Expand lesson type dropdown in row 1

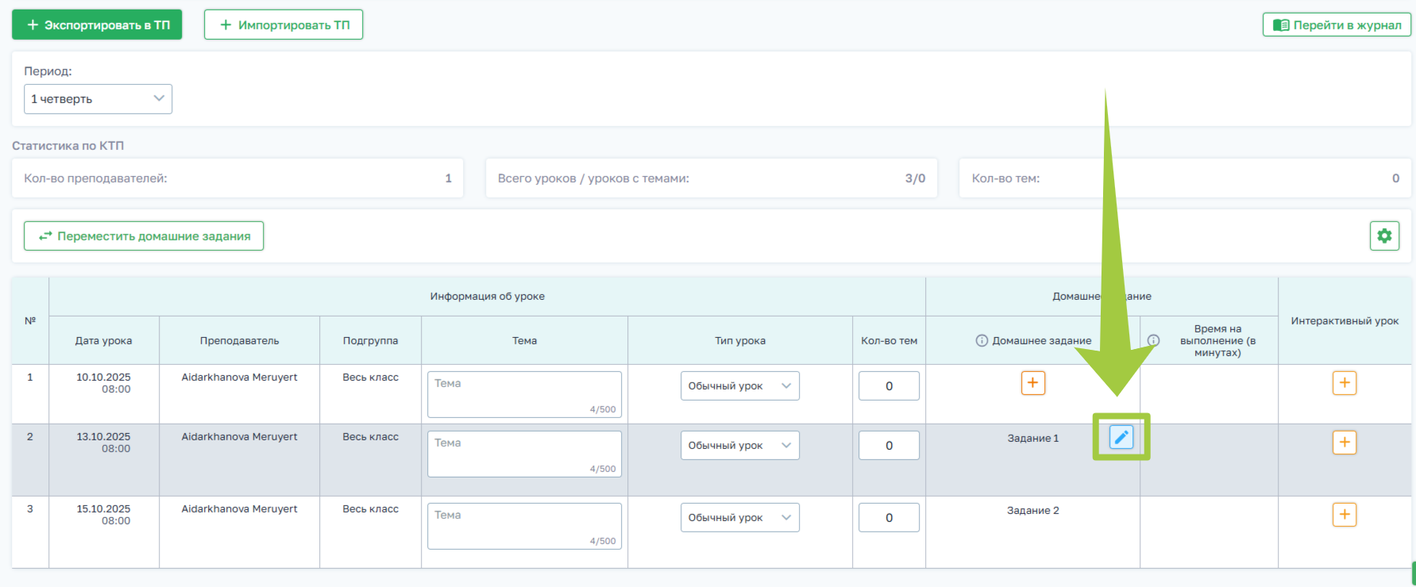coord(739,386)
